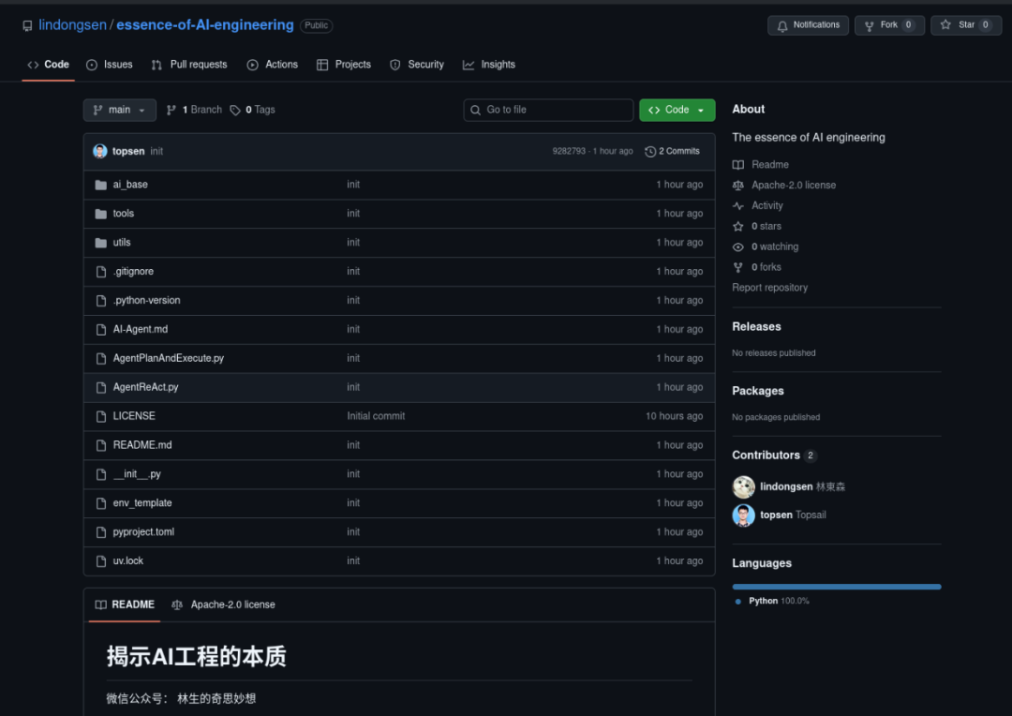
Task: View the Apache-2.0 license link
Action: [233, 604]
